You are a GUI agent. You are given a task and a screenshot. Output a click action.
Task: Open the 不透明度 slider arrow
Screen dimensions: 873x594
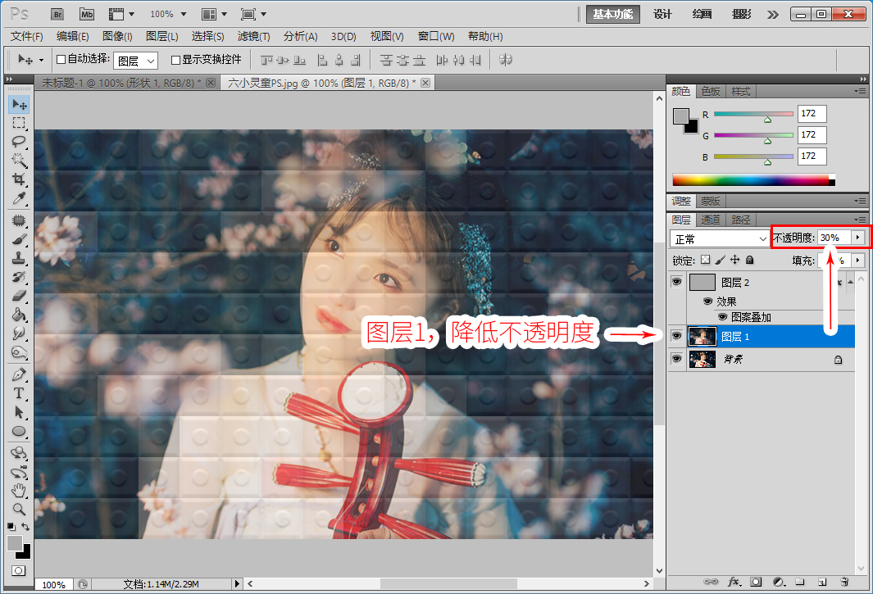(x=857, y=237)
